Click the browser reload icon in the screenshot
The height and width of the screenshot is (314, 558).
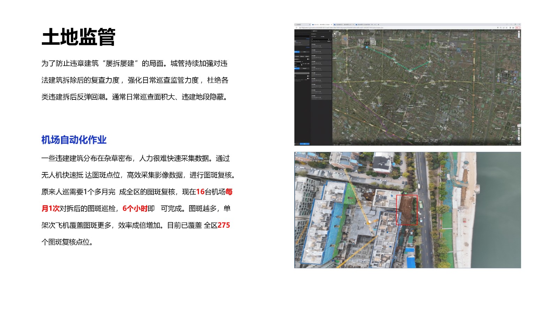(x=296, y=28)
